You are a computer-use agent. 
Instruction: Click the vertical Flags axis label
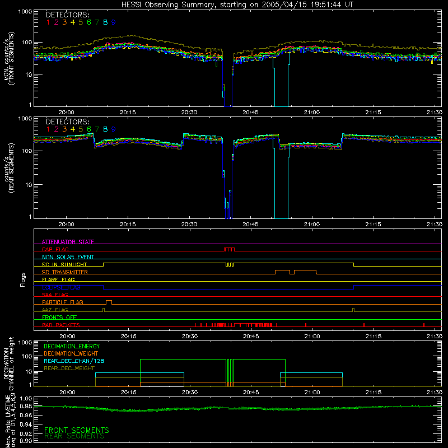(x=23, y=279)
